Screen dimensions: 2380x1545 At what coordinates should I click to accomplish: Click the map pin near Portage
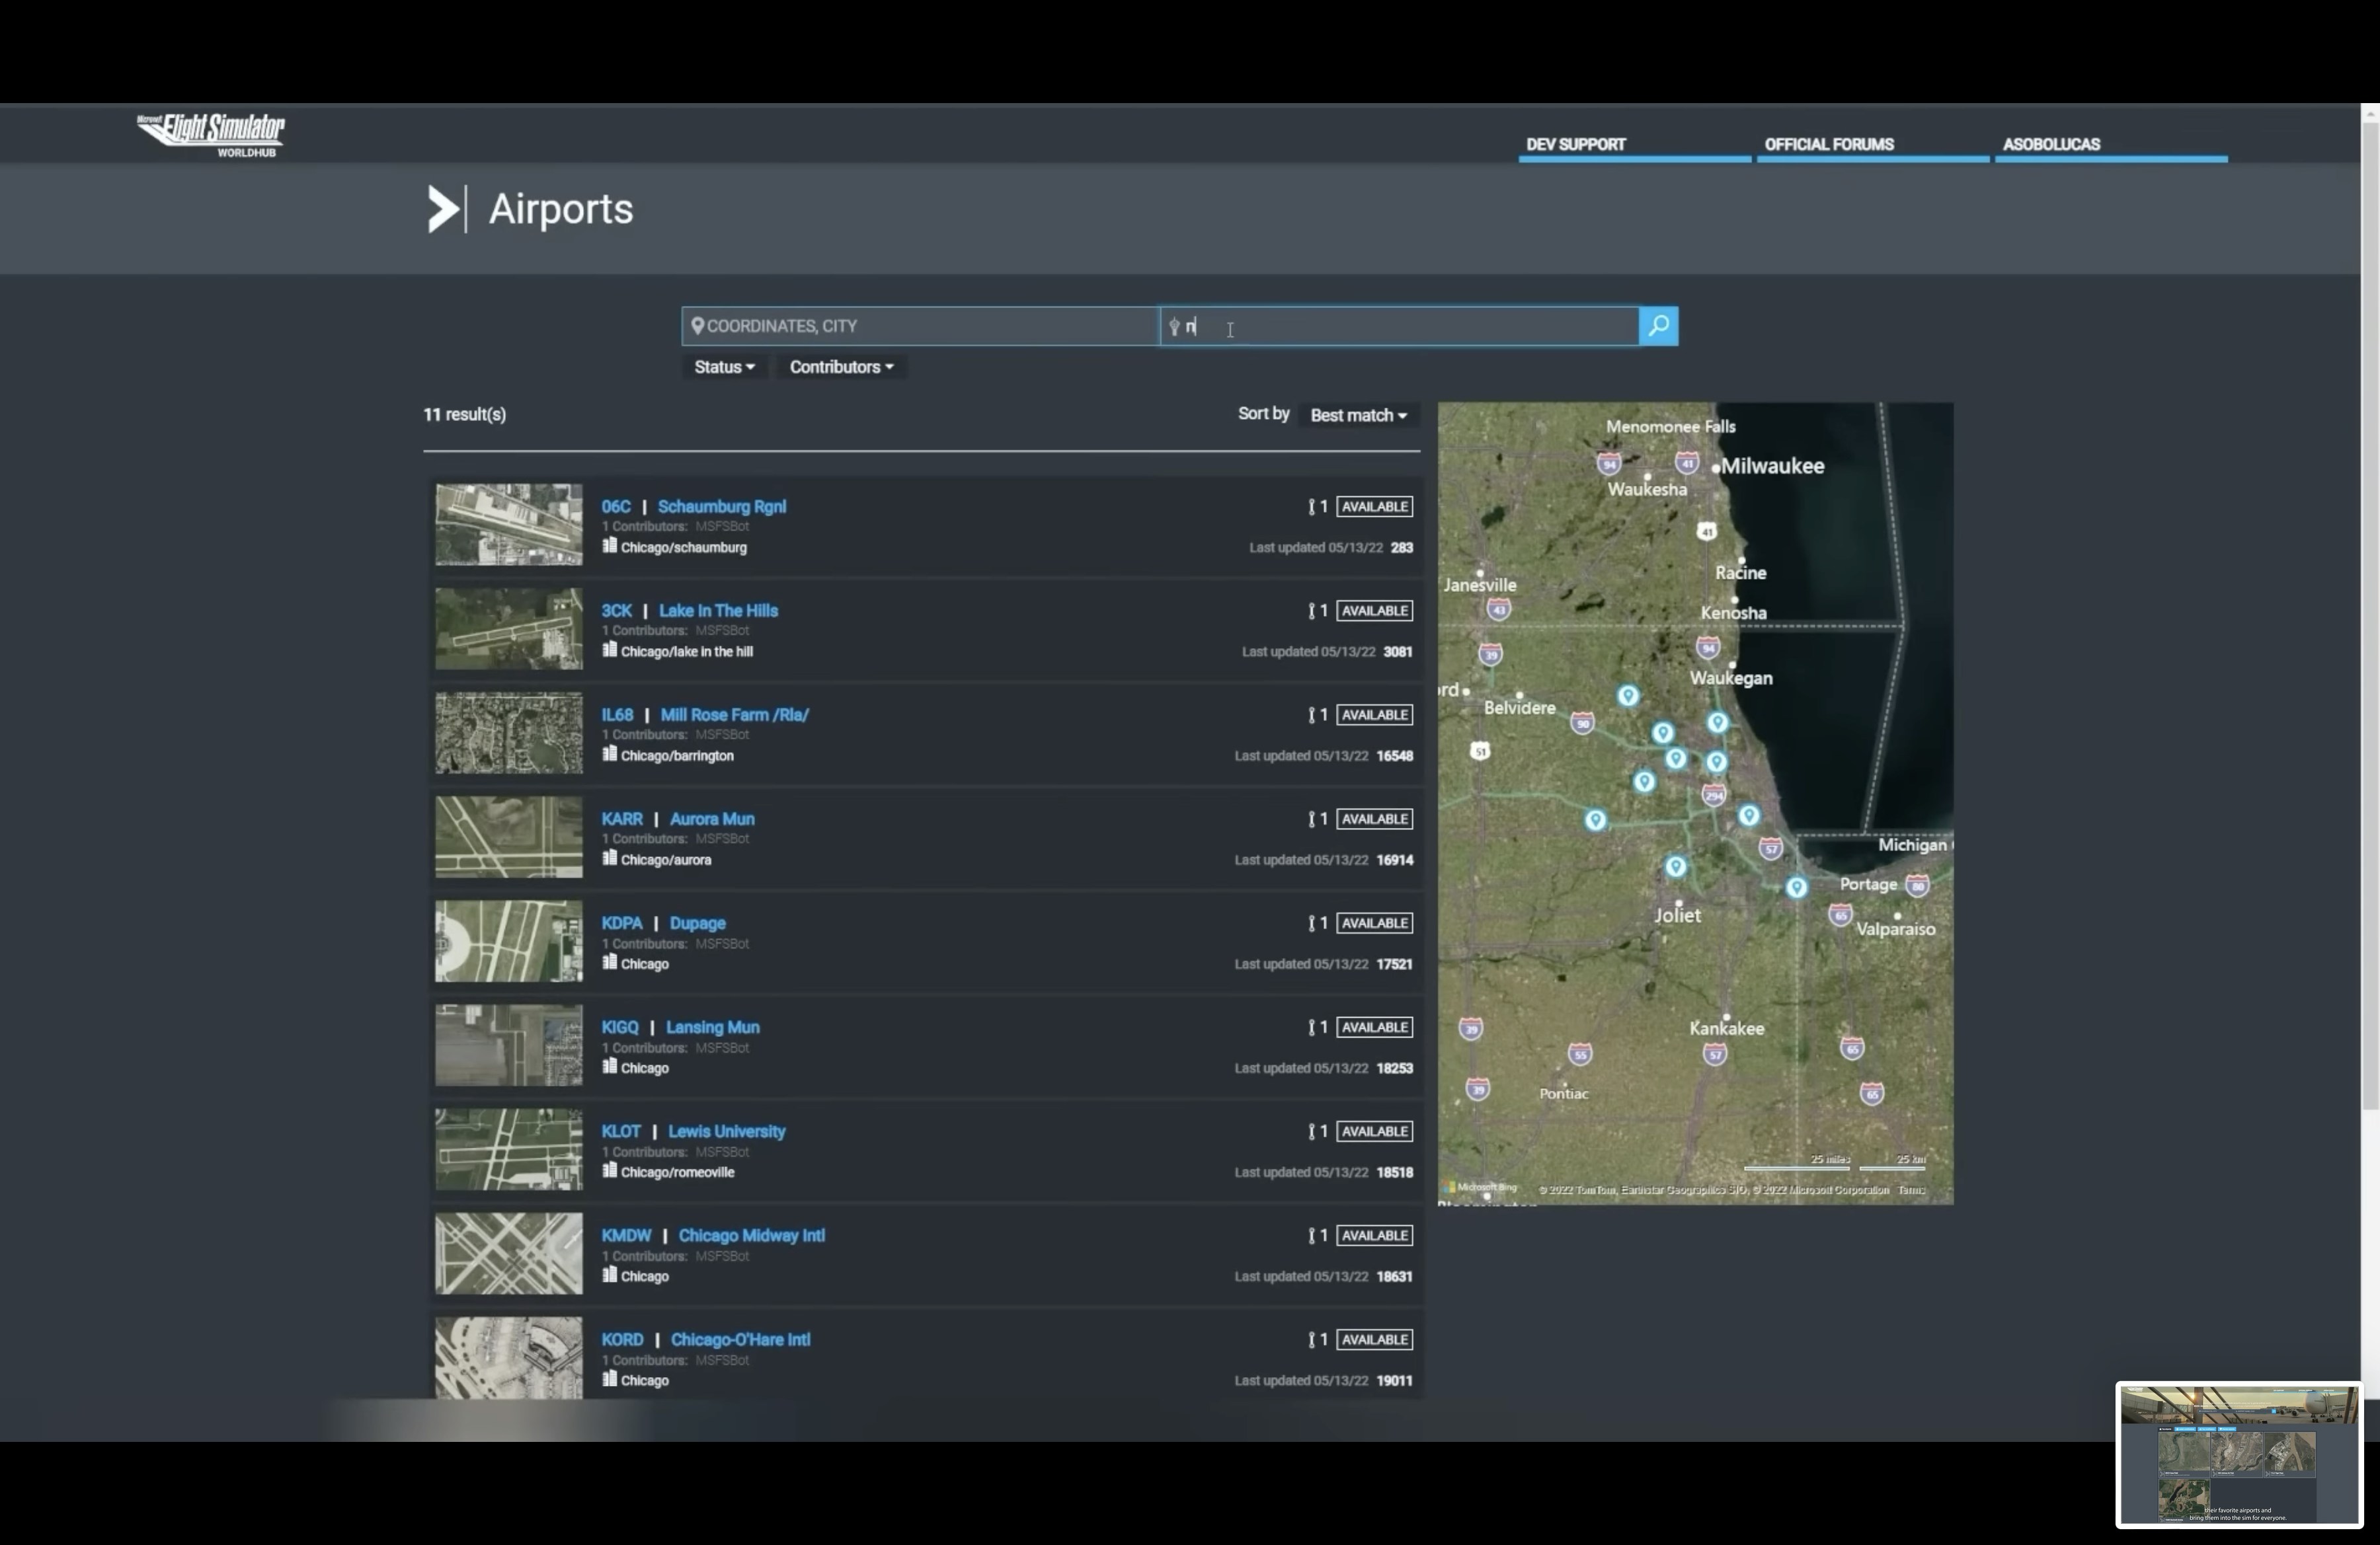coord(1796,886)
